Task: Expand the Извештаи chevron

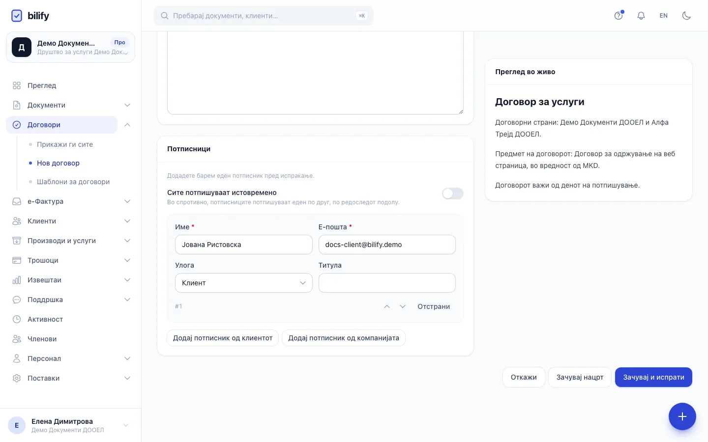Action: [127, 280]
